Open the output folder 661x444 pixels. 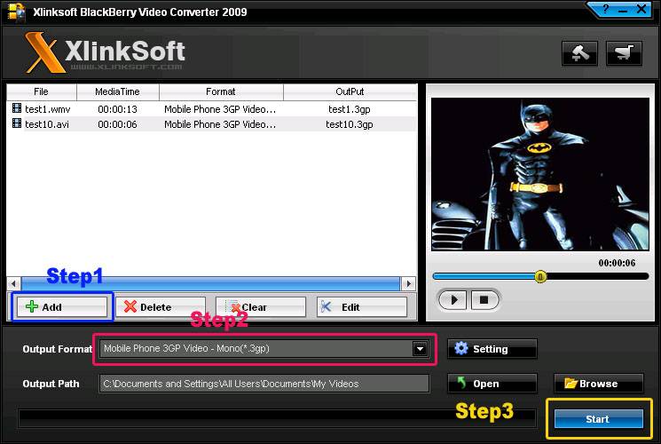pos(492,384)
